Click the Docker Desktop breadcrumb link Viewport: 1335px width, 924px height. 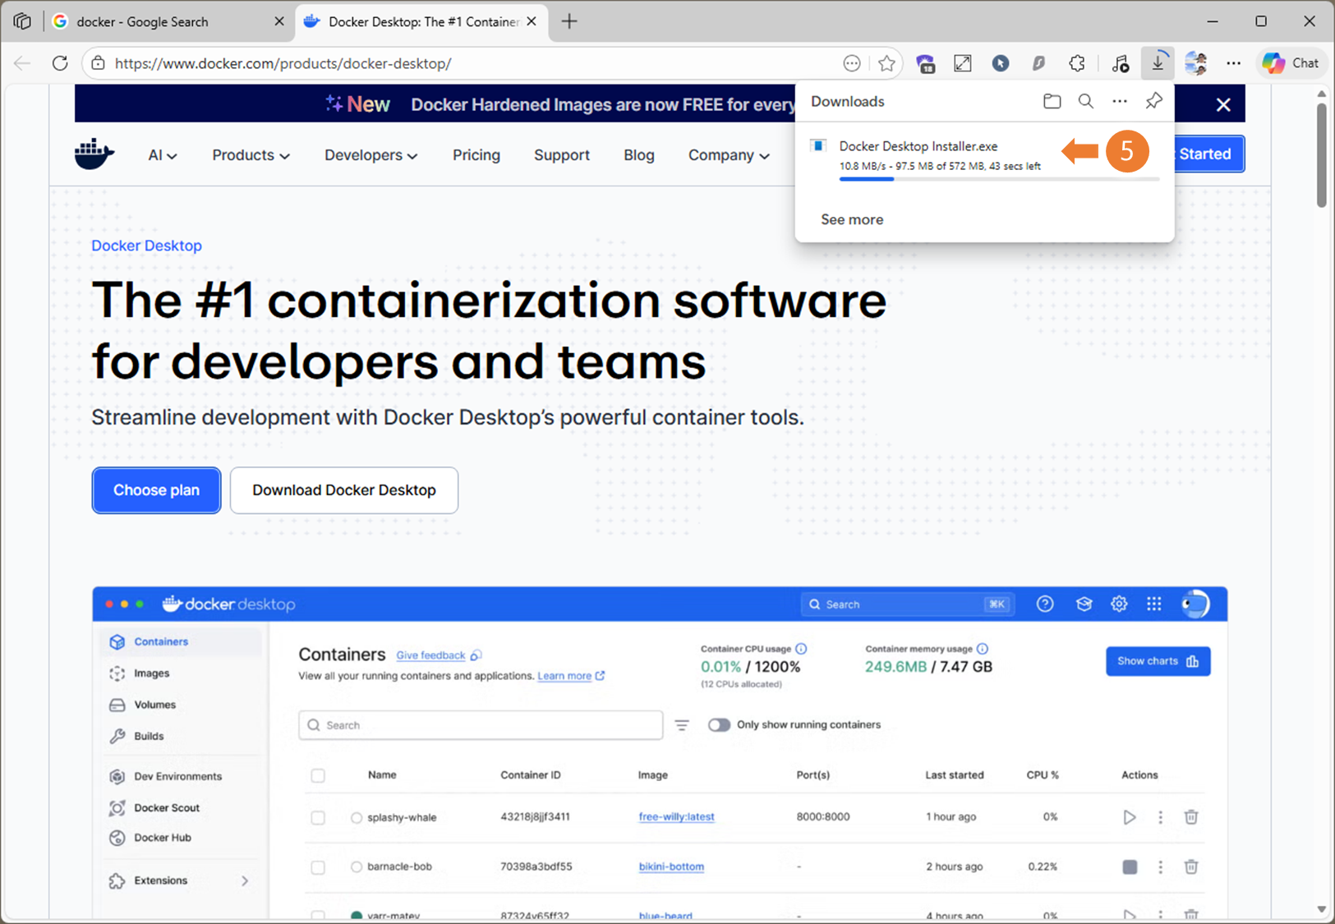(x=146, y=246)
